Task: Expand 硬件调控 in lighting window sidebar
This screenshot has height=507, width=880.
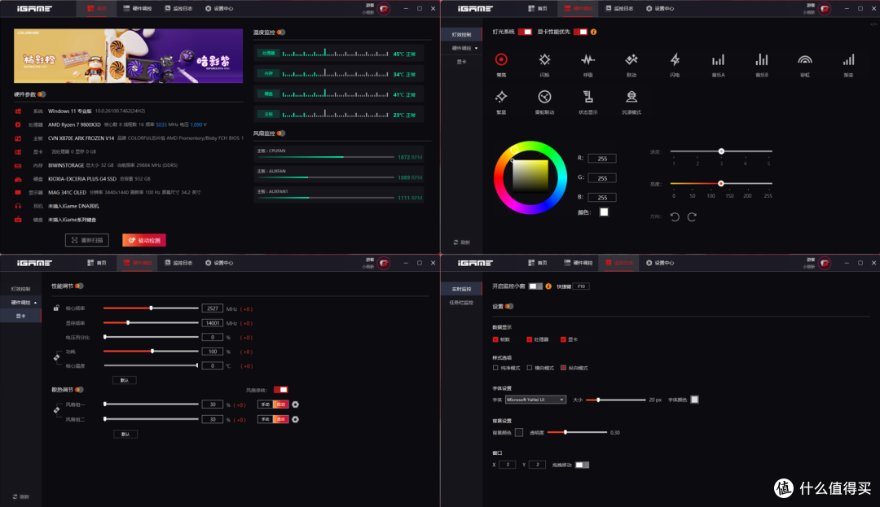Action: (465, 48)
